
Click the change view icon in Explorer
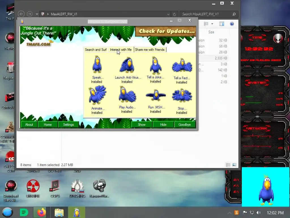pos(206,24)
